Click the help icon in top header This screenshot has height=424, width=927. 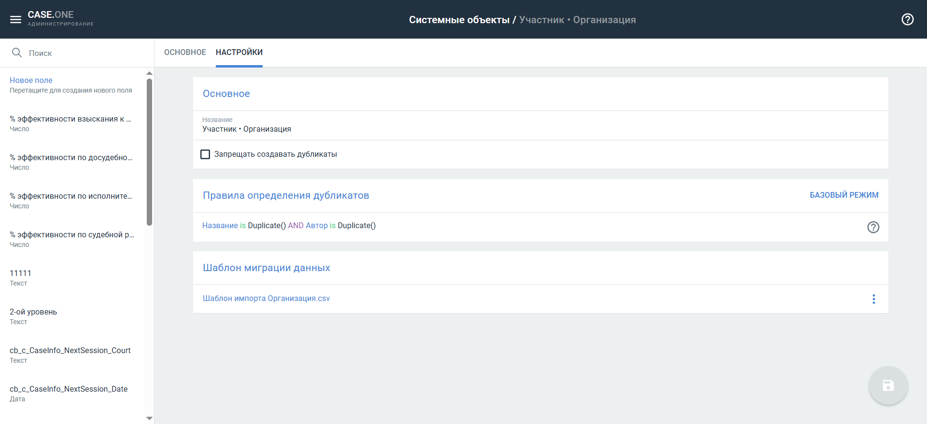(x=907, y=19)
